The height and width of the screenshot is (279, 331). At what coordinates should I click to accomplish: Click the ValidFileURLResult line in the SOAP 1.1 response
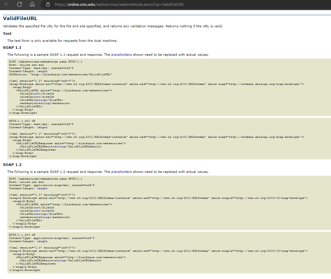(60, 146)
